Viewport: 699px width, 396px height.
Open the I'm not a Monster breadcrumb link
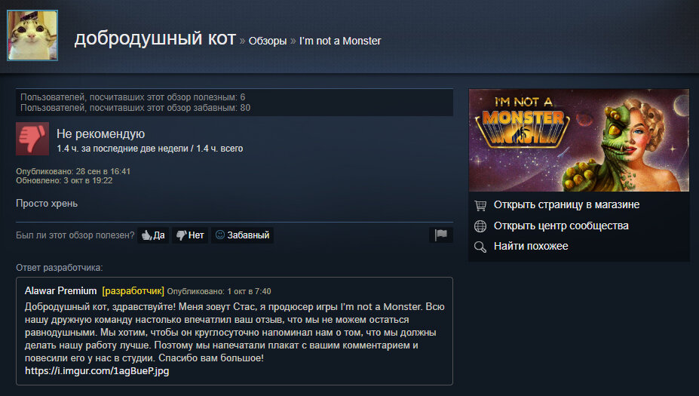click(x=340, y=41)
